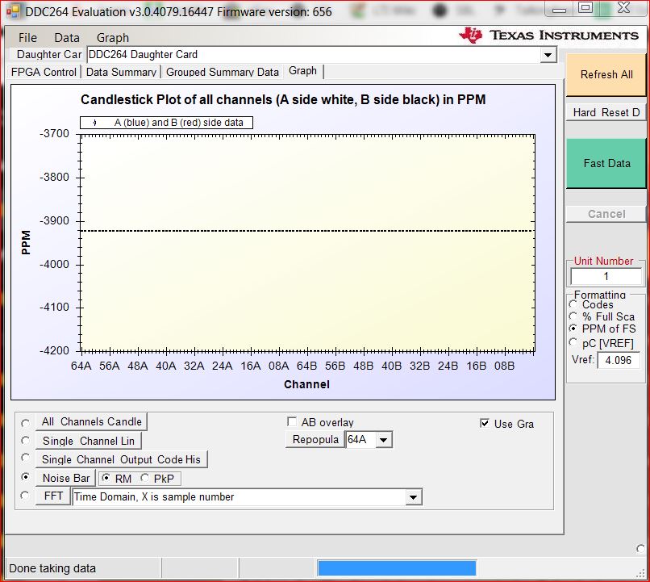The image size is (650, 582).
Task: Click the Done taking data status text
Action: point(52,568)
